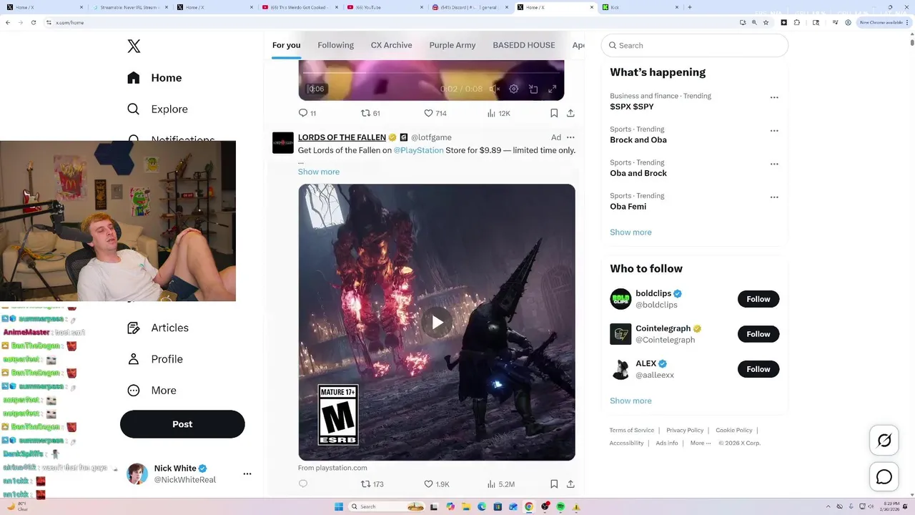
Task: Open the top video's settings gear
Action: (513, 89)
